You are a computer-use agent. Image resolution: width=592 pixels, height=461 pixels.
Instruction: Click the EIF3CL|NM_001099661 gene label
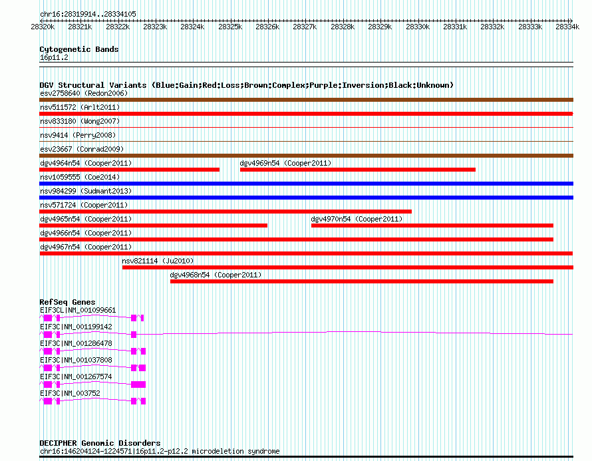point(78,311)
